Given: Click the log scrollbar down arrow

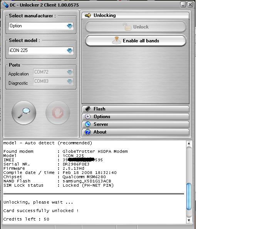Looking at the screenshot, I should tap(189, 221).
